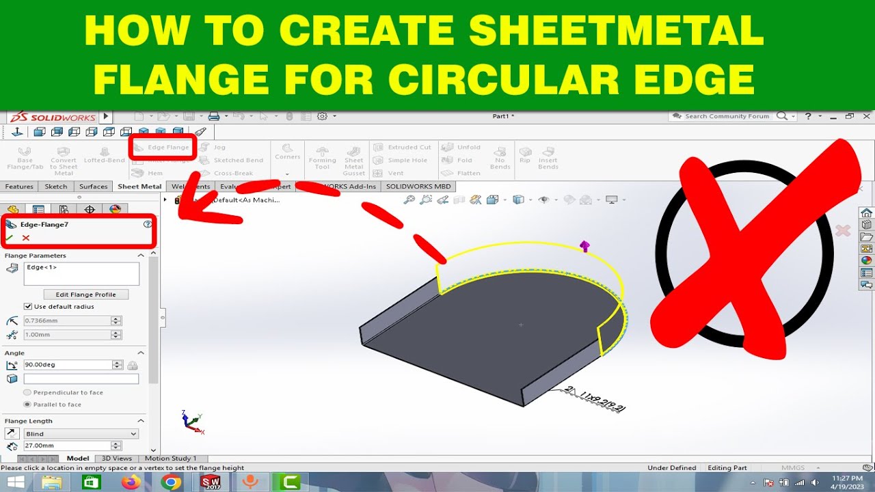Open the Forming Tool command
The width and height of the screenshot is (875, 492).
click(322, 158)
